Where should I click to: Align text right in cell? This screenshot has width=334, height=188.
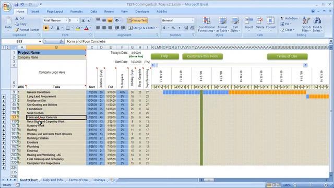110,28
